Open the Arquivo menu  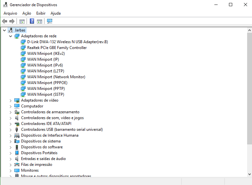point(10,13)
